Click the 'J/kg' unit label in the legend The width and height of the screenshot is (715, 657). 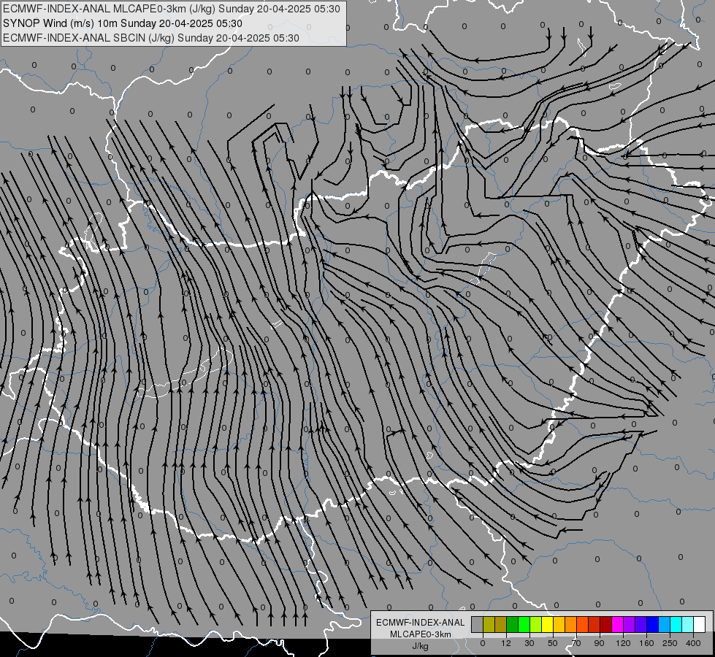420,646
